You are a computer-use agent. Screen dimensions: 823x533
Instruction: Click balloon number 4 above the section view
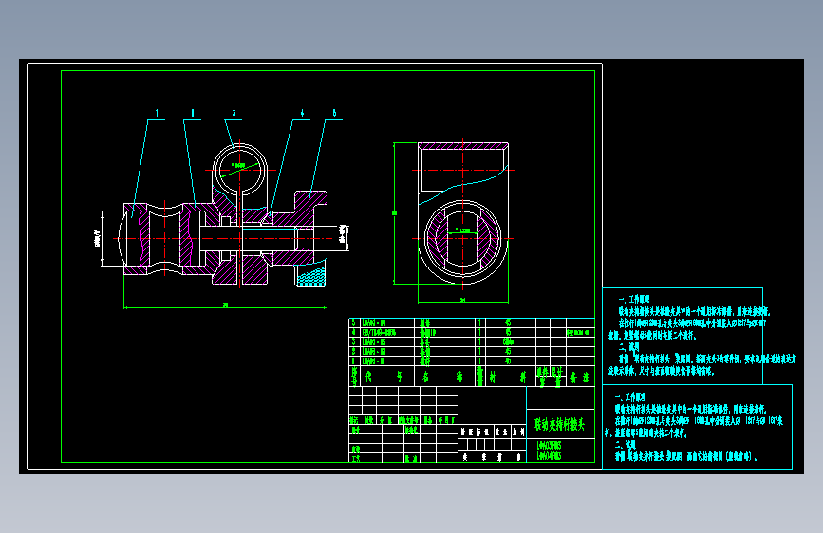(302, 113)
